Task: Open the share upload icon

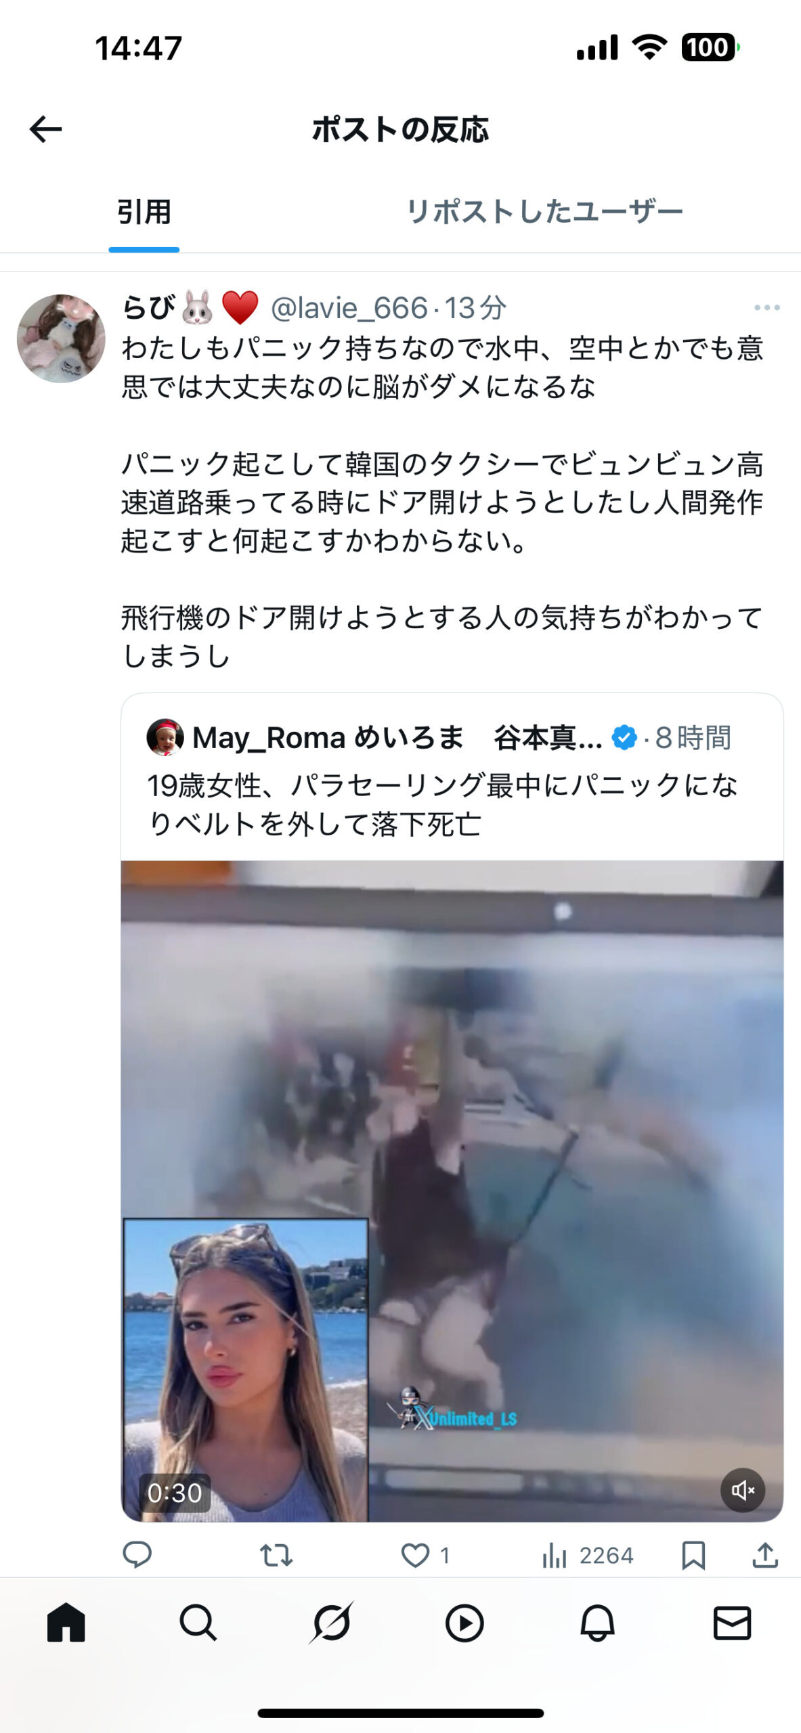Action: 765,1555
